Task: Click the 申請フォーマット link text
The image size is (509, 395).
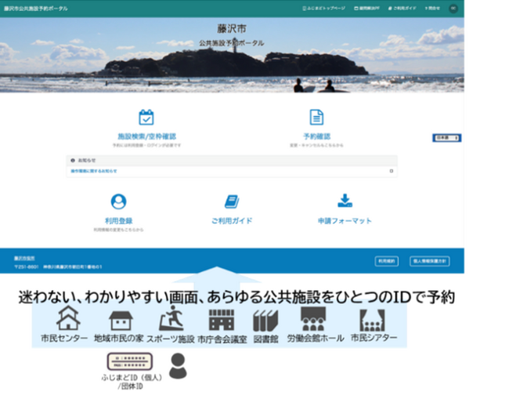Action: (345, 221)
